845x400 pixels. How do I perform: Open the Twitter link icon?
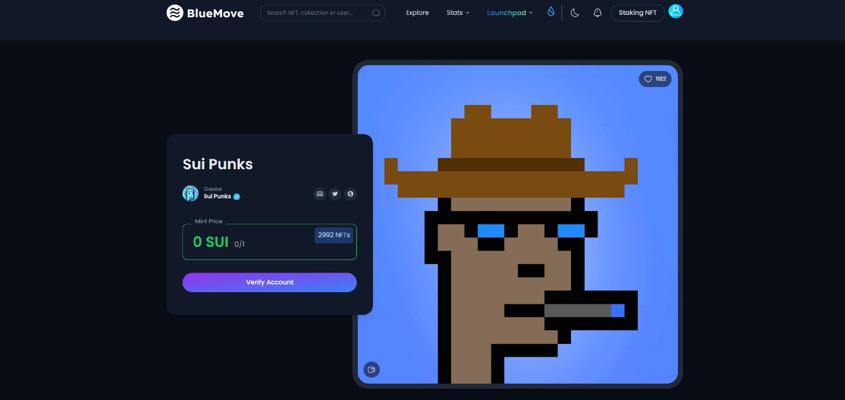click(x=335, y=194)
